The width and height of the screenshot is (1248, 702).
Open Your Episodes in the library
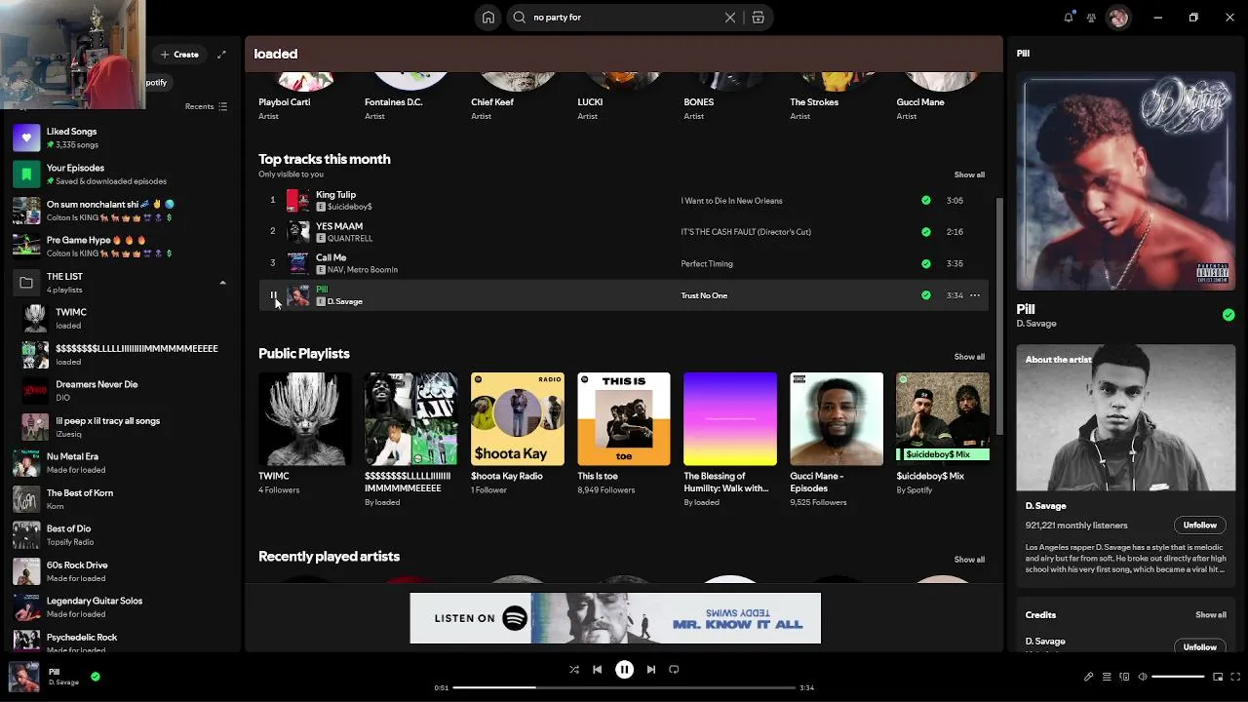121,175
